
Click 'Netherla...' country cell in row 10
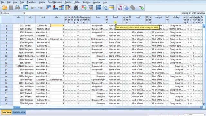[30, 56]
